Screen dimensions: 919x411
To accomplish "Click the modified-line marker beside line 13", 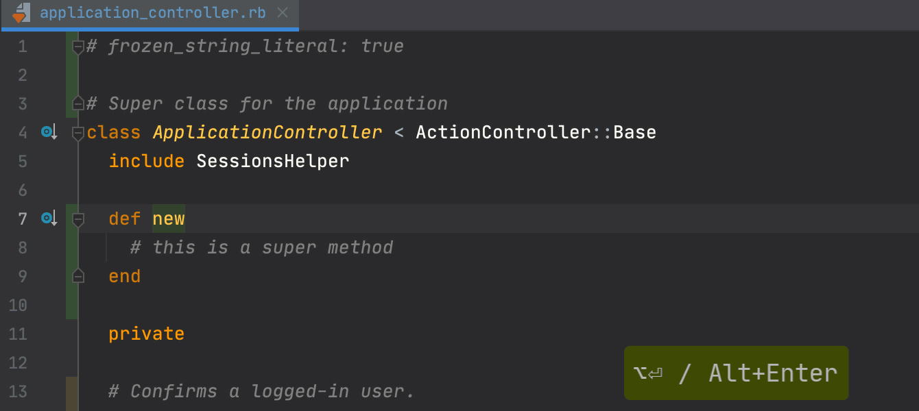I will pos(71,392).
